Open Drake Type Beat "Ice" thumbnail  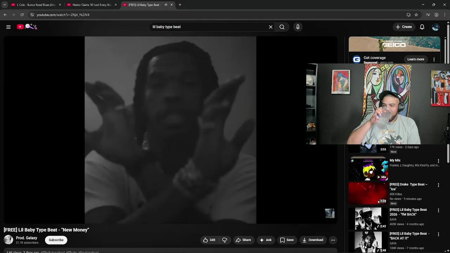[368, 193]
